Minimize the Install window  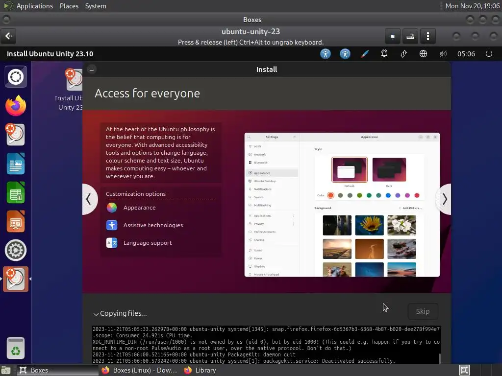92,70
